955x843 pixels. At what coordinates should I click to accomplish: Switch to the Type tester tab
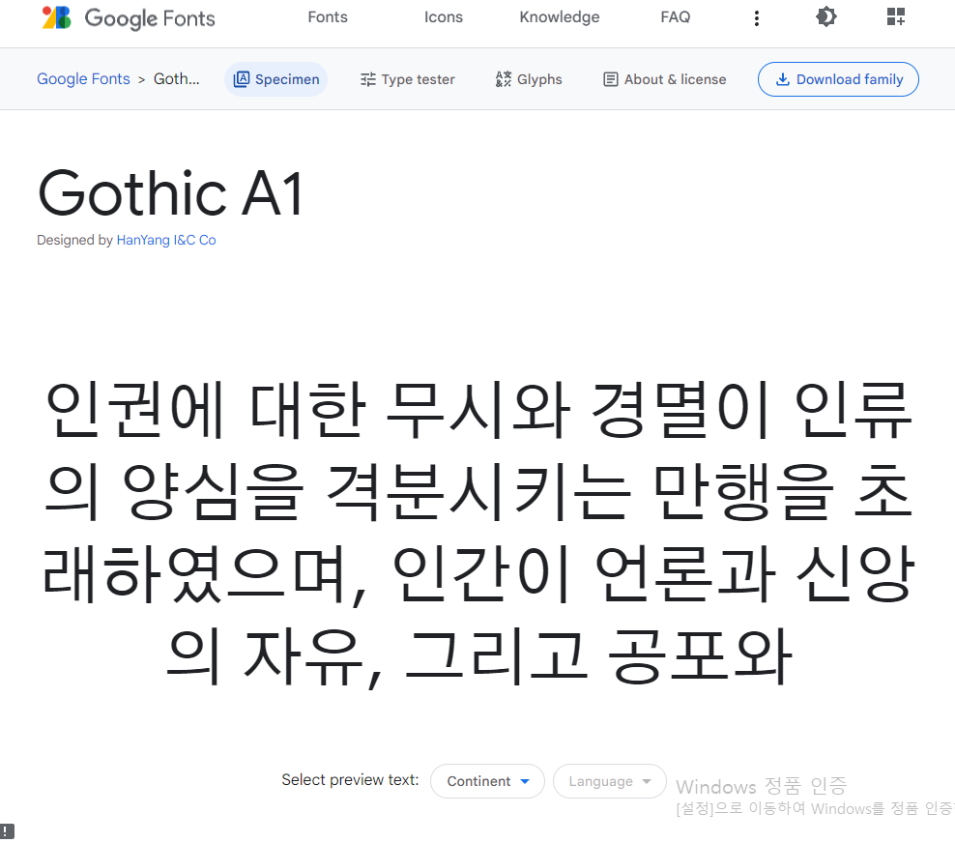[408, 79]
